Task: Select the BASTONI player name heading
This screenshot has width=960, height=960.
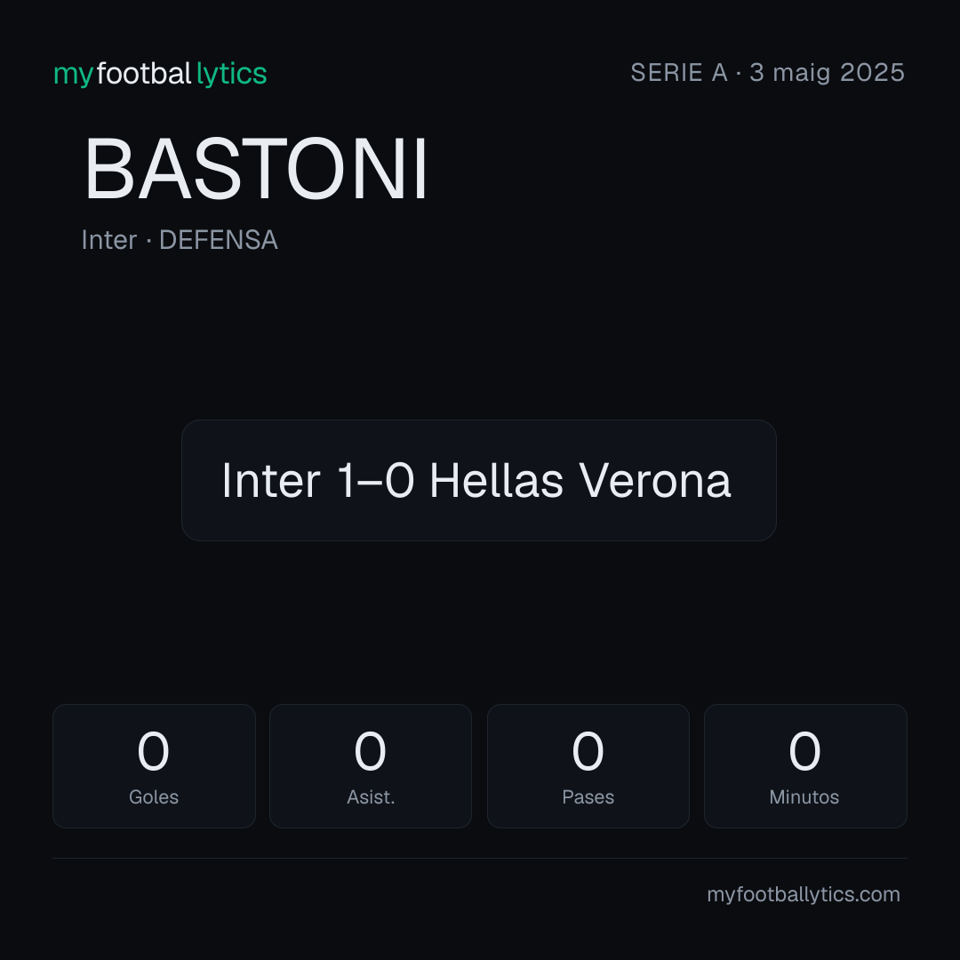Action: (x=256, y=169)
